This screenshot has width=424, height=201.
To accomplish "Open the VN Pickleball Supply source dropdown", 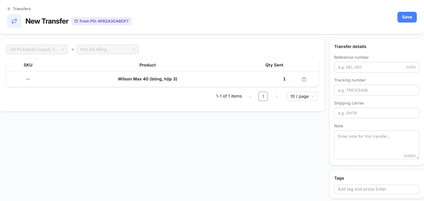I will (37, 50).
